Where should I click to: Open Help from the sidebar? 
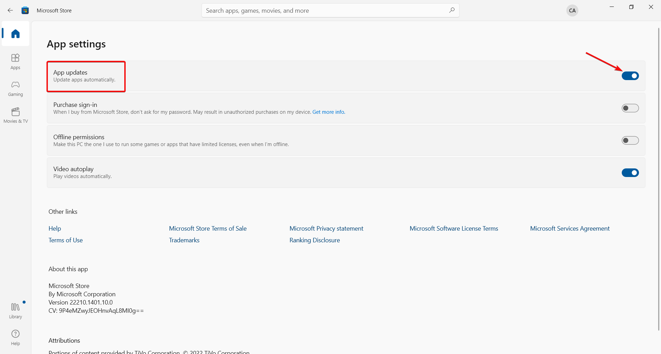[15, 338]
